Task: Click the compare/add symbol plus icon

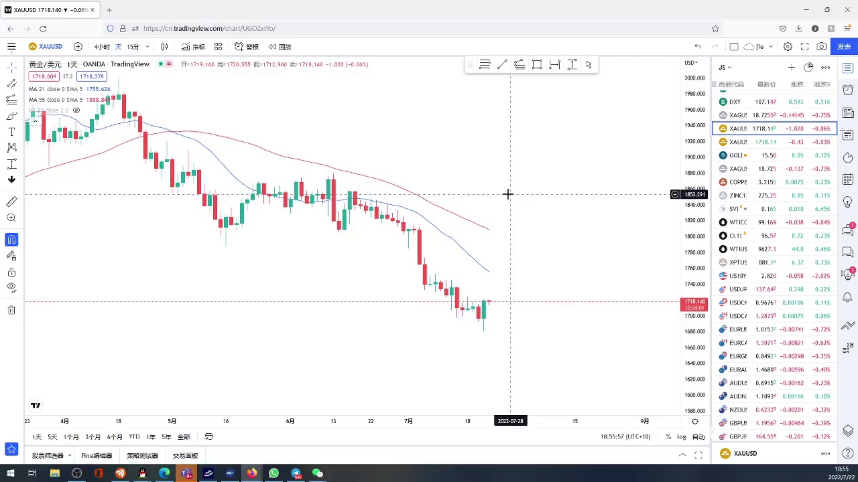Action: coord(78,47)
